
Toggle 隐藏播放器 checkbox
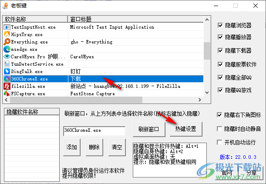[220, 37]
